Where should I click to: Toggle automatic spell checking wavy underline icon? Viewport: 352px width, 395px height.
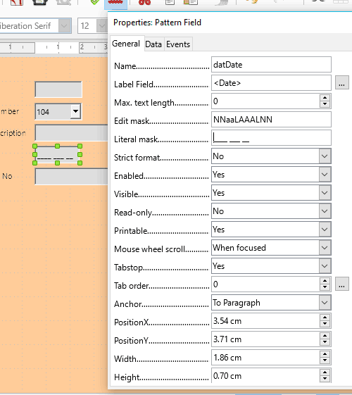coord(116,3)
